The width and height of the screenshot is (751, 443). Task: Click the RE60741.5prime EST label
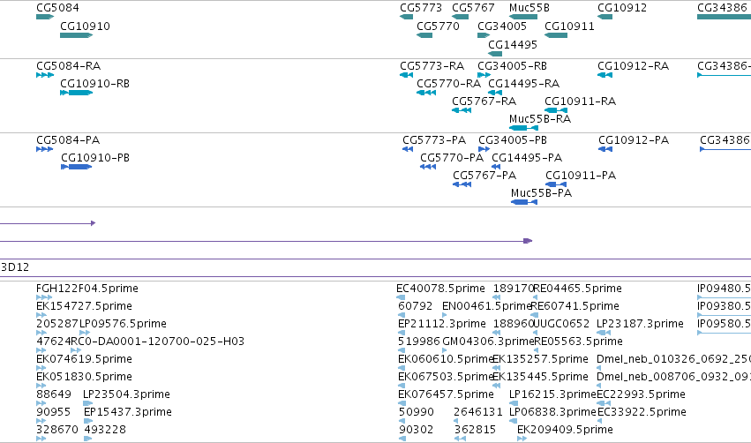tap(575, 306)
